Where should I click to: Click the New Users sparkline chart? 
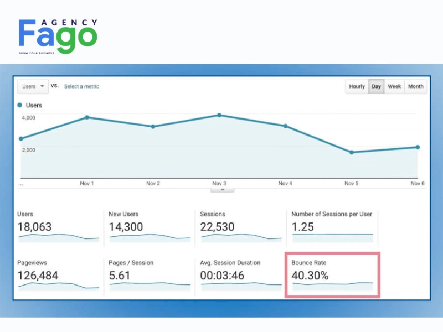pyautogui.click(x=150, y=238)
